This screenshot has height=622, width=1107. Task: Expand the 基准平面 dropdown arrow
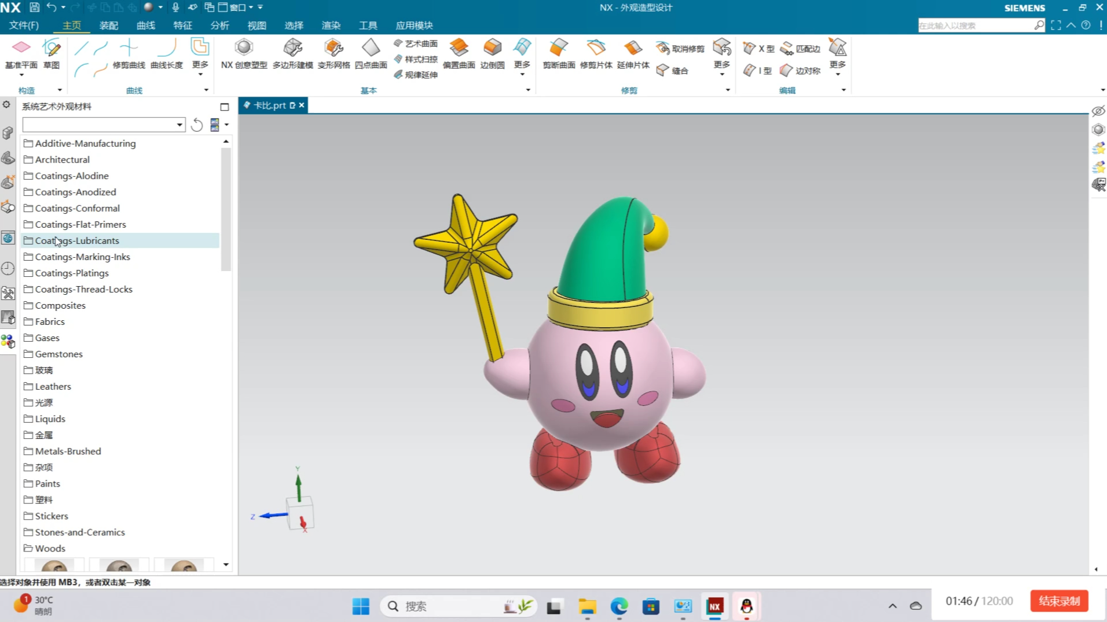point(21,75)
